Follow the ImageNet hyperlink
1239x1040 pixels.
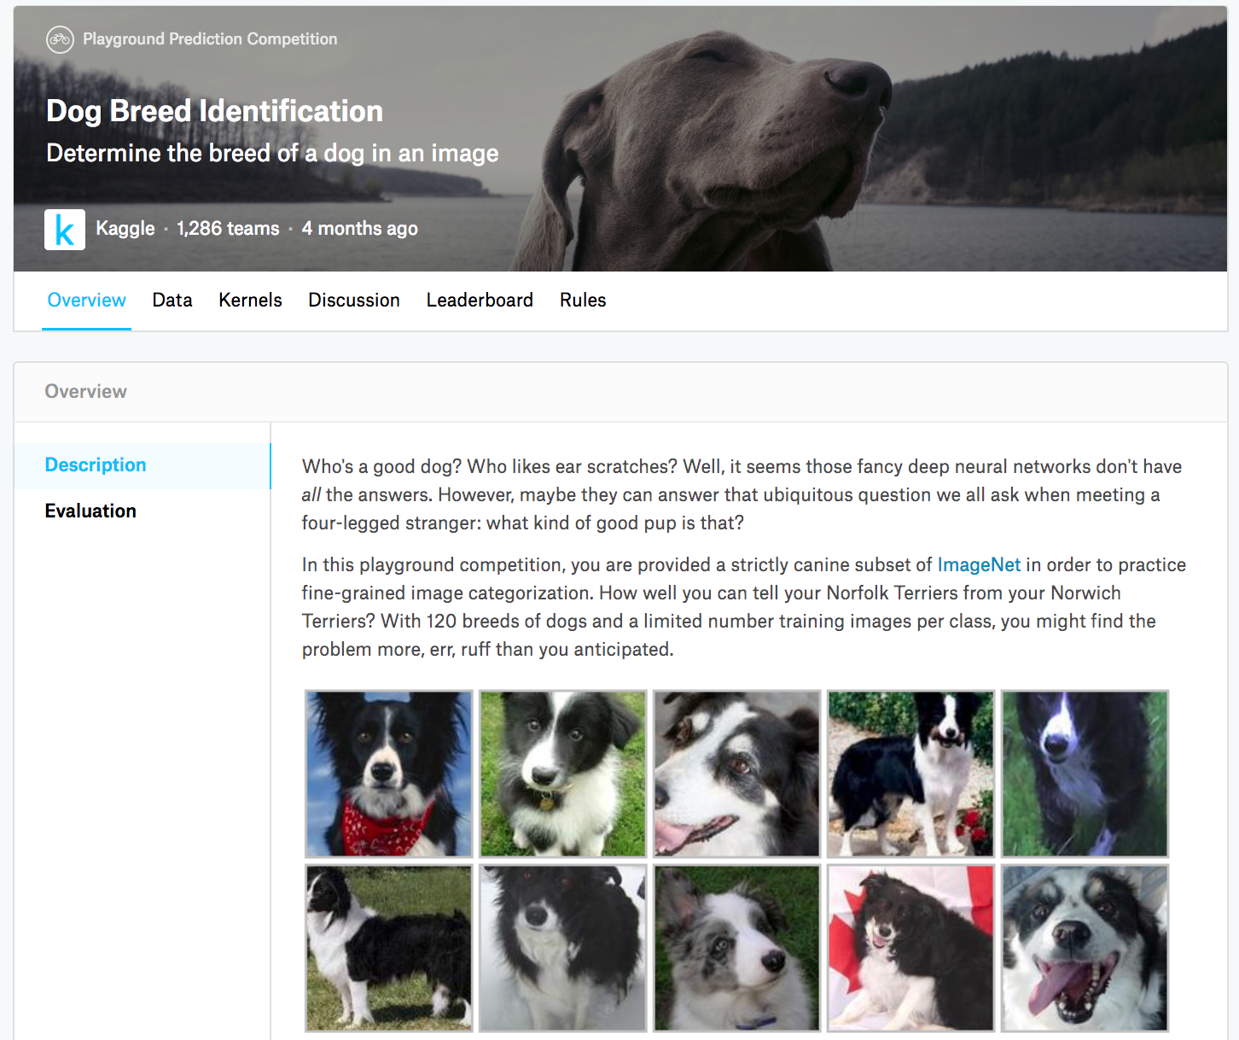[979, 565]
